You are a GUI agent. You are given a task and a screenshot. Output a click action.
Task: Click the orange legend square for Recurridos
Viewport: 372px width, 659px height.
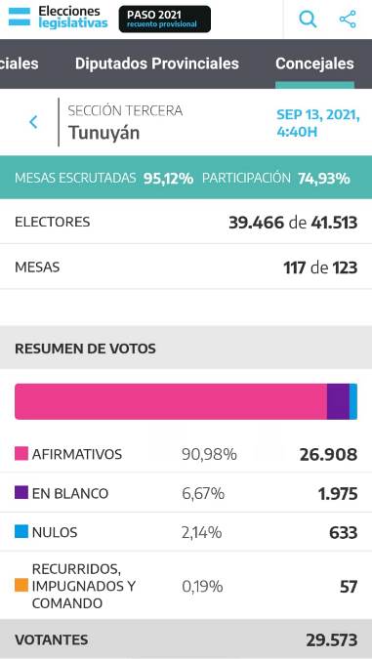[21, 586]
